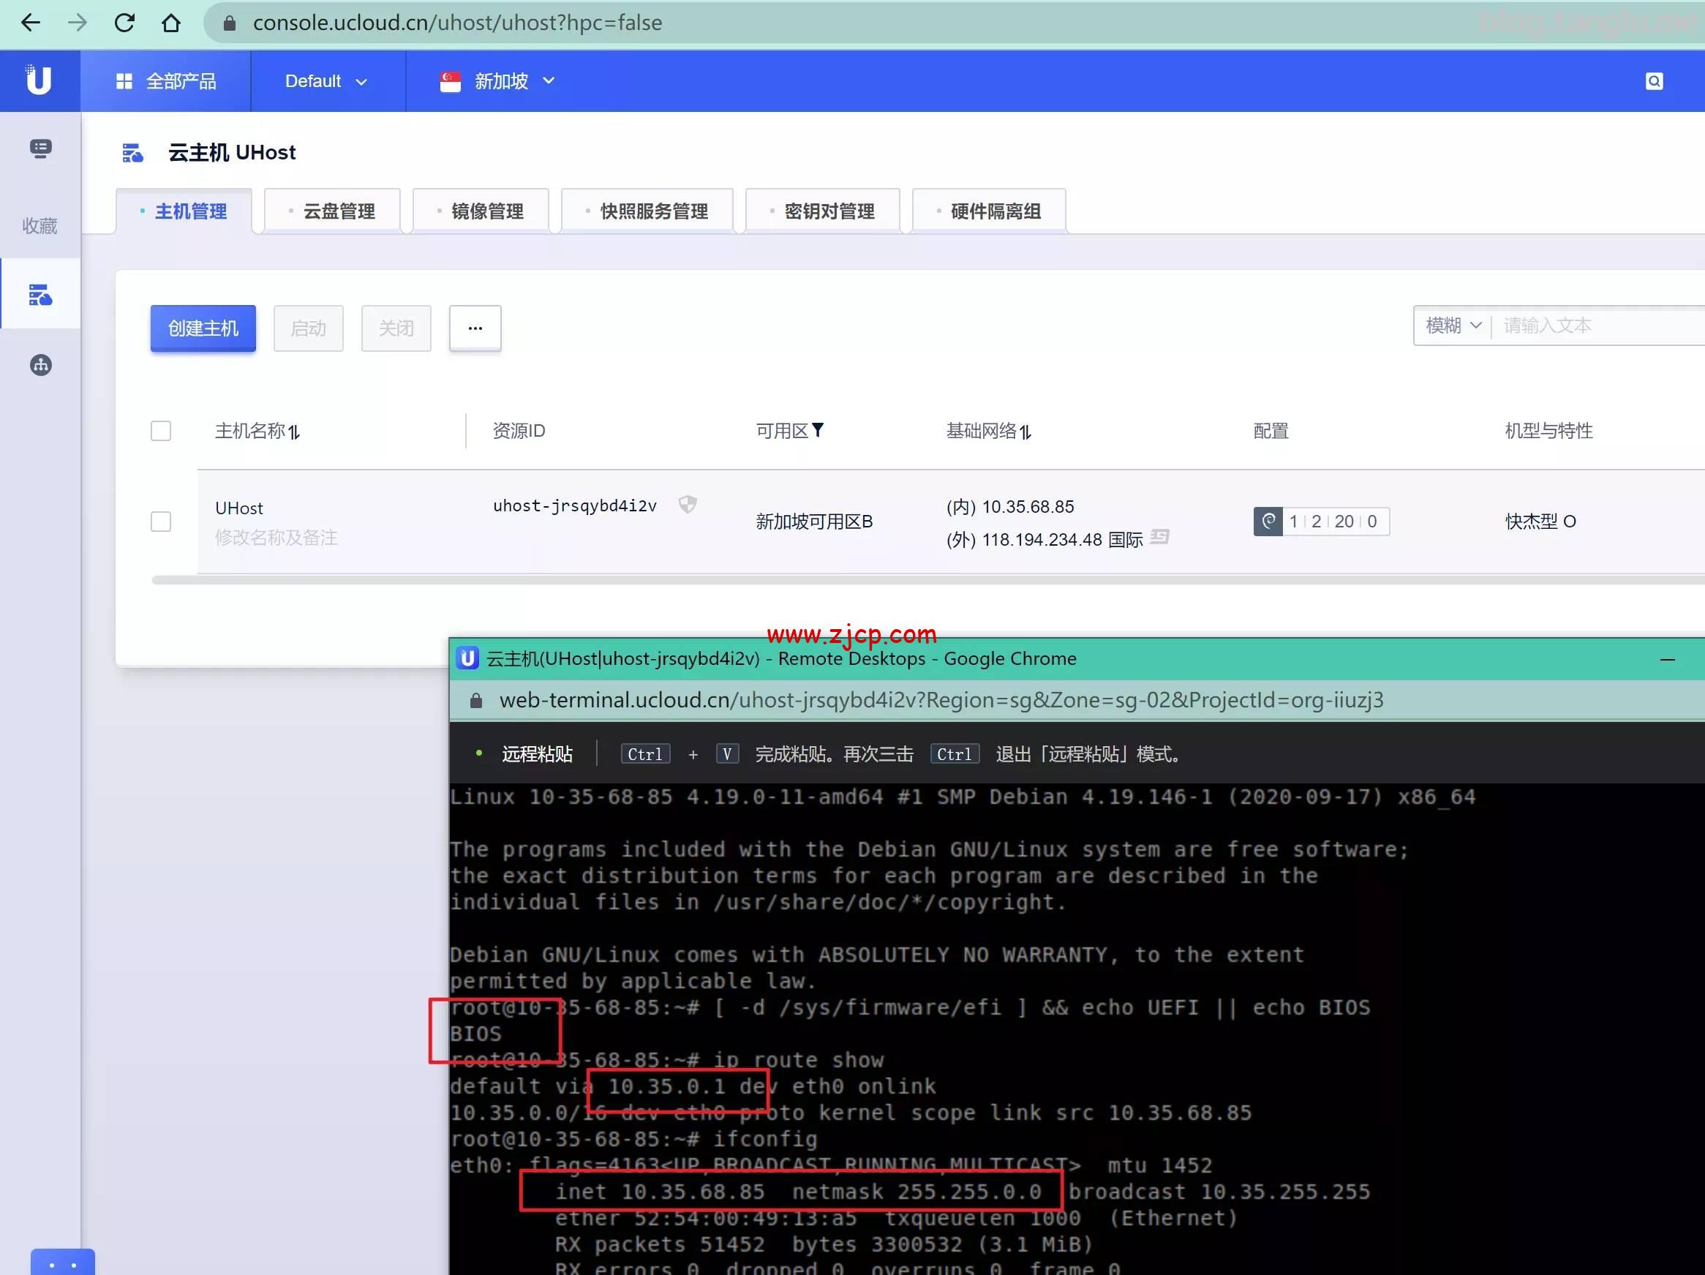Click the 修改名称及备注 link under UHost
The width and height of the screenshot is (1705, 1275).
coord(276,538)
